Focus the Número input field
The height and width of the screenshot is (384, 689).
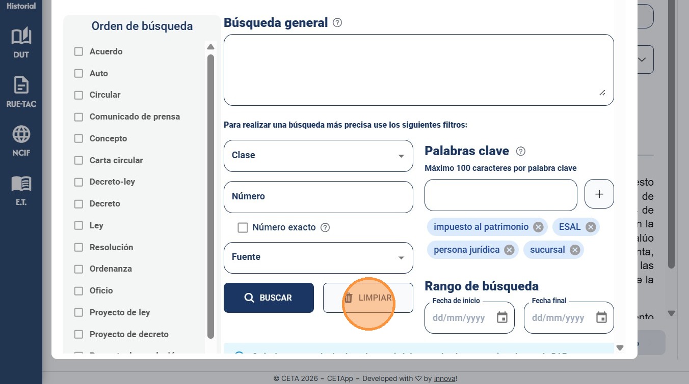[319, 197]
